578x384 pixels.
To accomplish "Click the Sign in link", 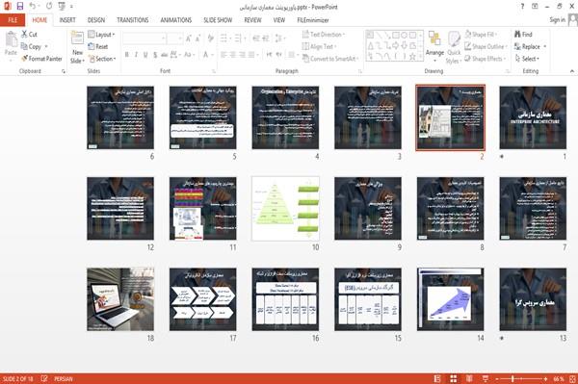I will (558, 19).
